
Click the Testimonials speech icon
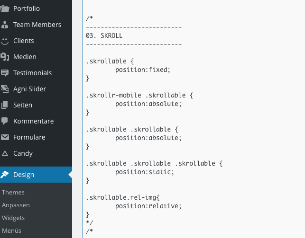click(x=5, y=73)
